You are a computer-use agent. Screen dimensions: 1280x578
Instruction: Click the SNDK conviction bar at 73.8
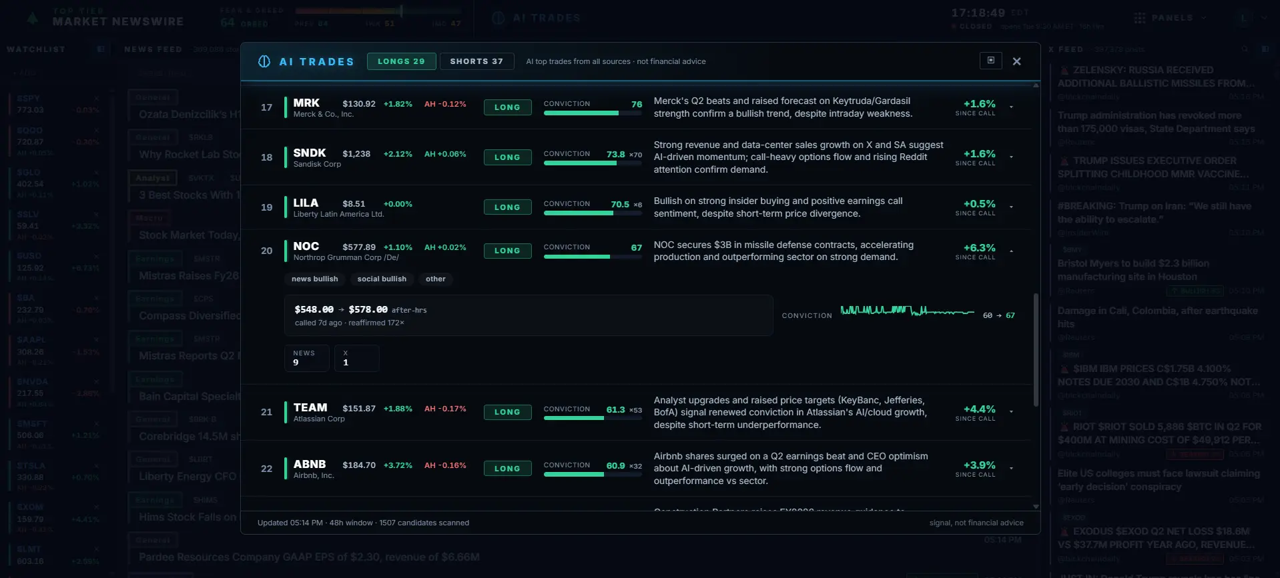[593, 163]
